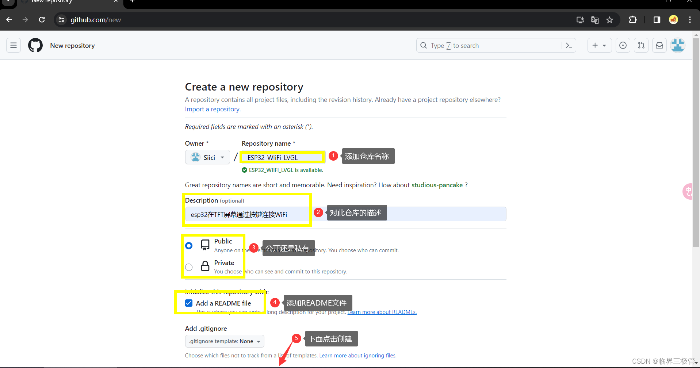Image resolution: width=700 pixels, height=368 pixels.
Task: Open tab search dropdown arrow
Action: tap(8, 1)
